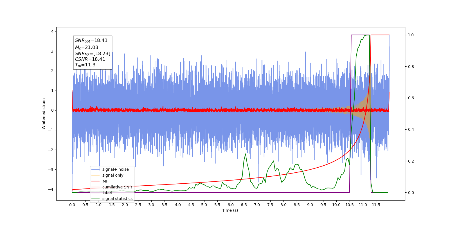Screen dimensions: 450x225
Task: Click green signal statistics peak near 6.5 s
Action: tap(246, 154)
